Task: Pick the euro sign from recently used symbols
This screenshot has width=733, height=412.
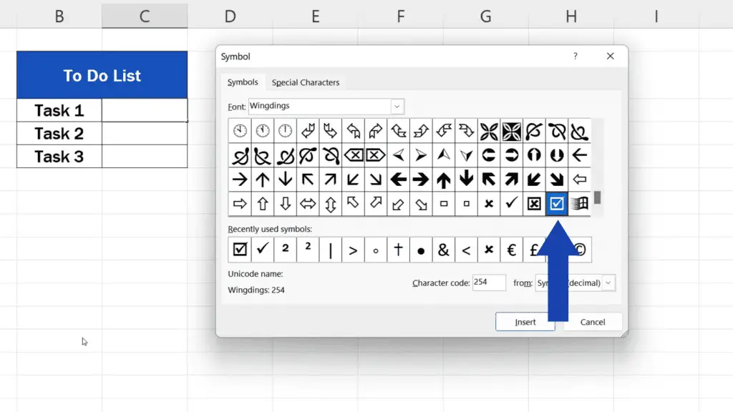Action: point(511,250)
